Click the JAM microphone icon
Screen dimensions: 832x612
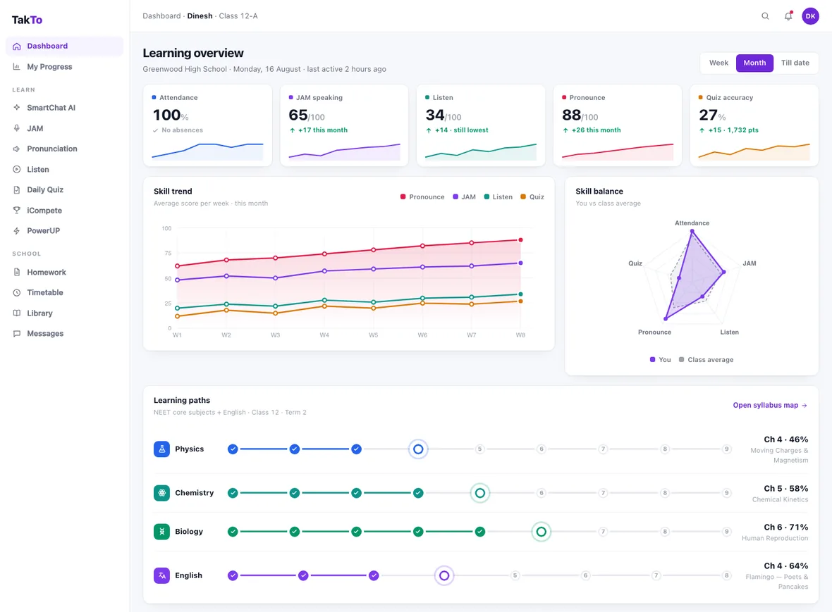pyautogui.click(x=17, y=128)
